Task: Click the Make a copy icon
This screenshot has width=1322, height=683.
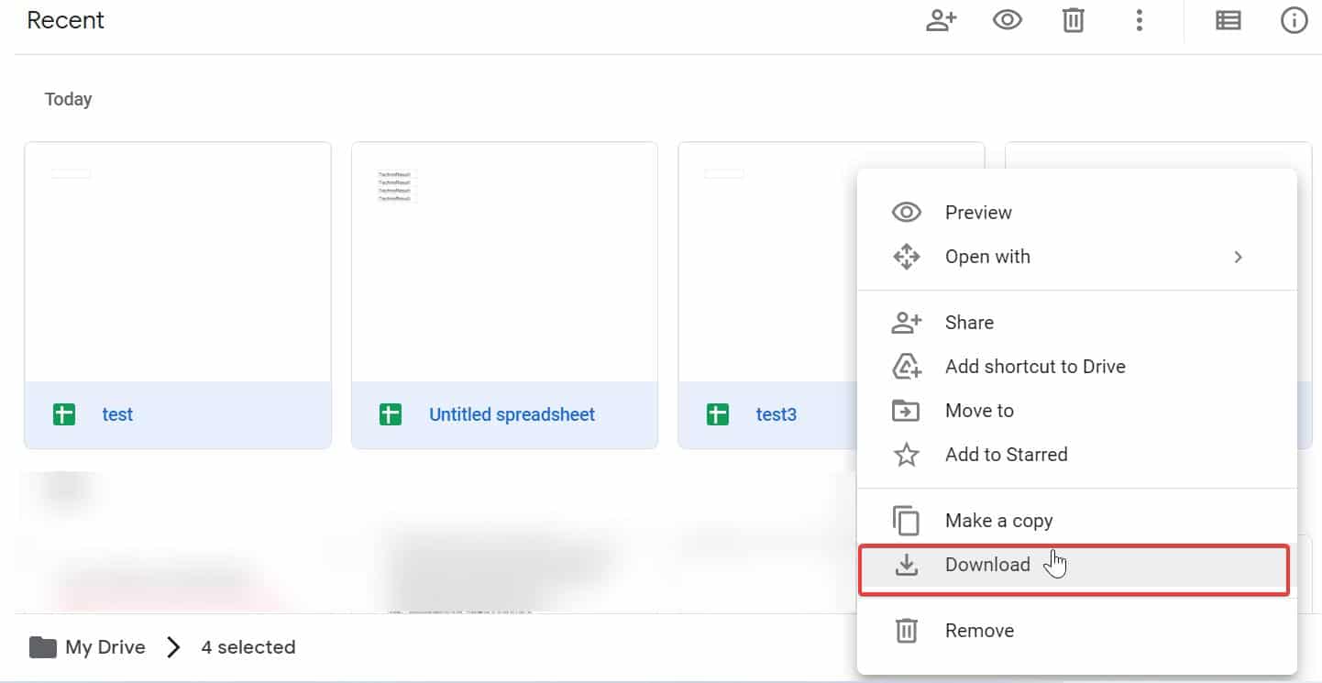Action: coord(906,520)
